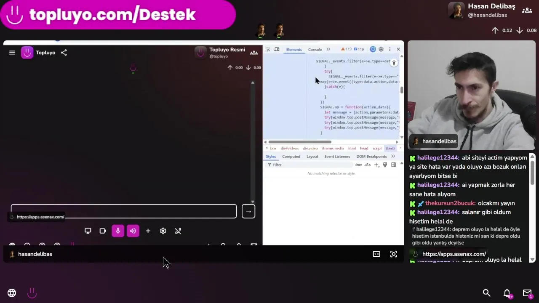Click the globe icon at bottom left
This screenshot has height=303, width=539.
(x=12, y=293)
